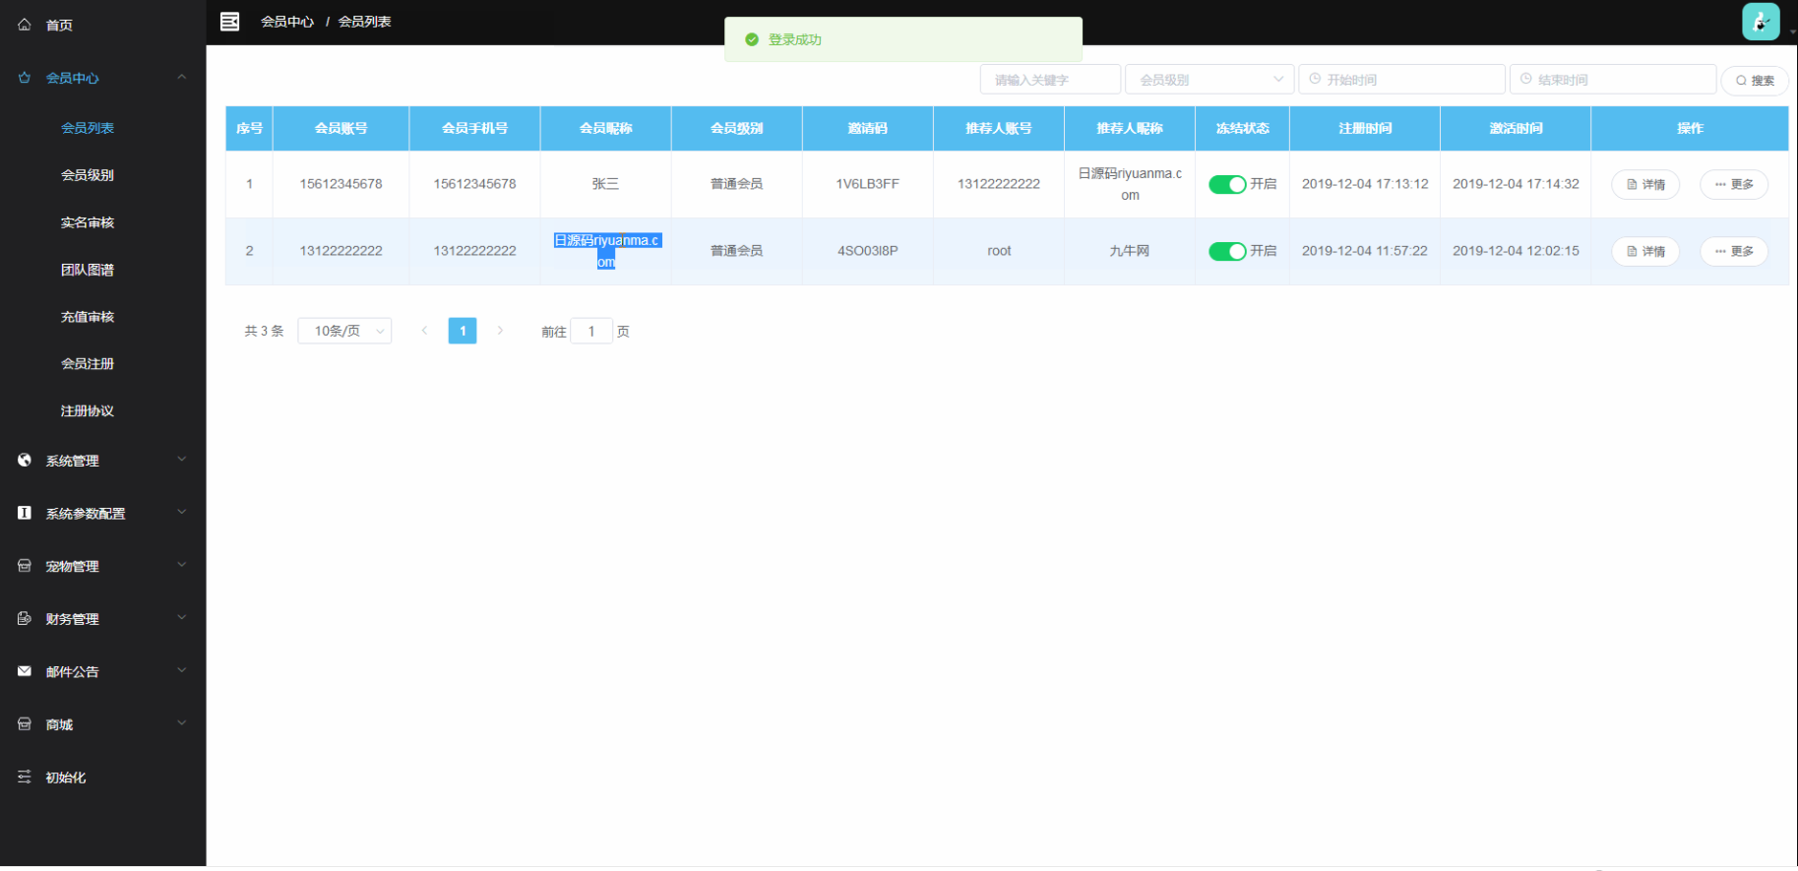1798x871 pixels.
Task: Open 实名审核 in the sidebar
Action: pyautogui.click(x=88, y=222)
